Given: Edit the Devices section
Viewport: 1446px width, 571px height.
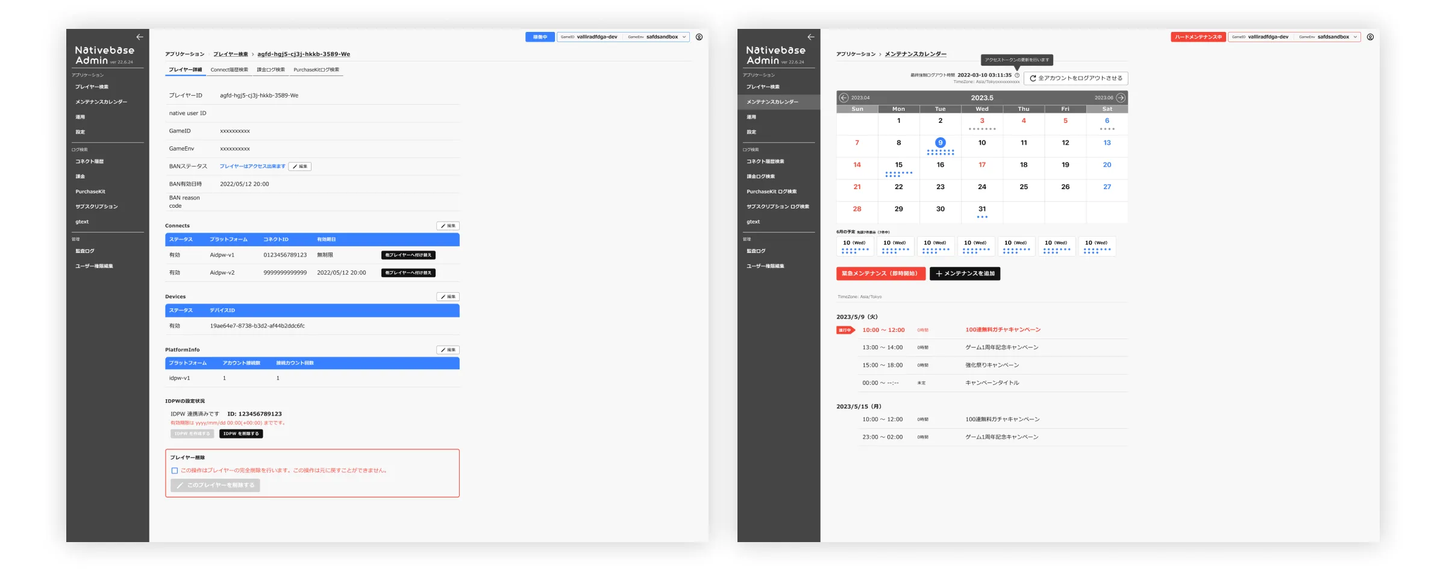Looking at the screenshot, I should [x=448, y=297].
